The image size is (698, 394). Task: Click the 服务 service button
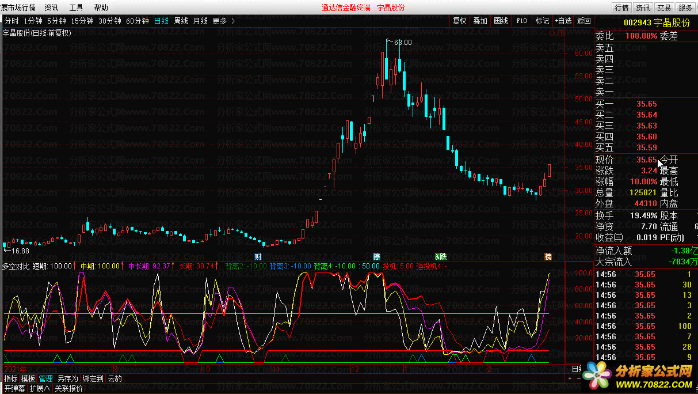(685, 7)
